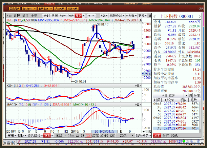This screenshot has height=148, width=207.
Task: Go to previous stock with left chevron
Action: tap(155, 17)
